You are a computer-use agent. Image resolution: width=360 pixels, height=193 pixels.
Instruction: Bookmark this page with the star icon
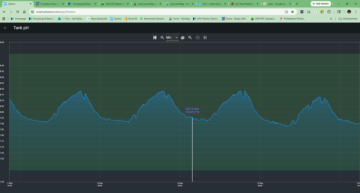coord(292,12)
